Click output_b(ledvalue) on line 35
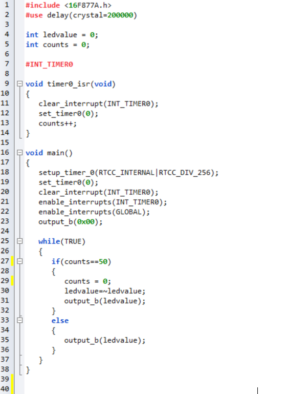The image size is (287, 394). [105, 340]
